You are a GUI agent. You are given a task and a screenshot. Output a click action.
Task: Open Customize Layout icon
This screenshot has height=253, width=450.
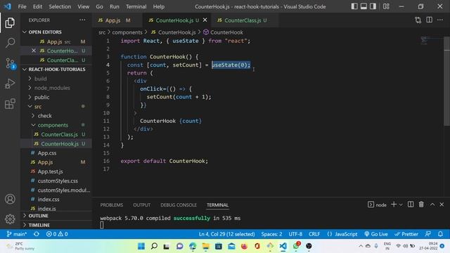tap(386, 6)
